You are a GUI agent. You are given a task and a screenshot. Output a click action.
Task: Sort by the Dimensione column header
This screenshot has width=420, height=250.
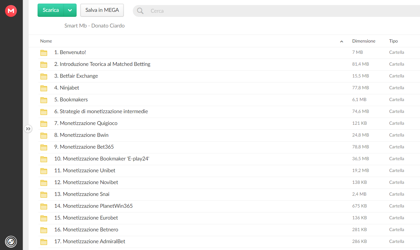[x=364, y=41]
